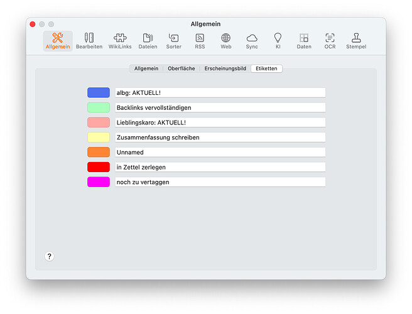Switch to the Oberfläche tab
Screen dimensions: 412x314
point(182,68)
